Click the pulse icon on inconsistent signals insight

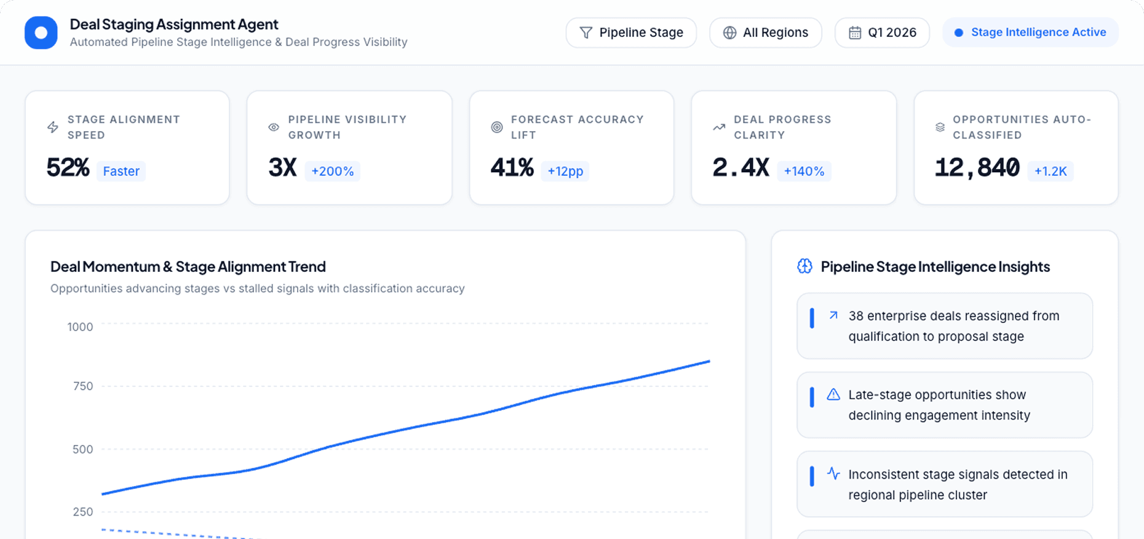point(833,474)
